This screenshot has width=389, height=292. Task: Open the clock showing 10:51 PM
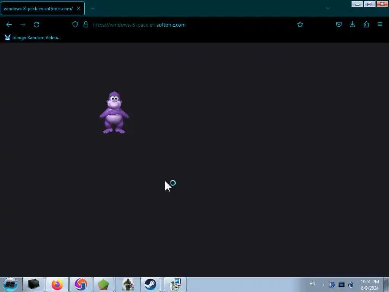click(370, 285)
